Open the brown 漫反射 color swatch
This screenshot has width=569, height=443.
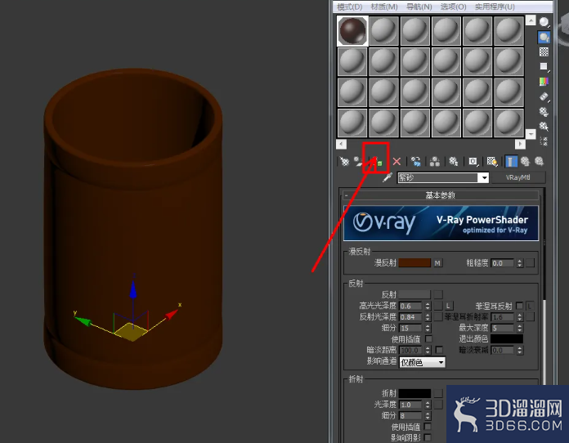(x=414, y=263)
